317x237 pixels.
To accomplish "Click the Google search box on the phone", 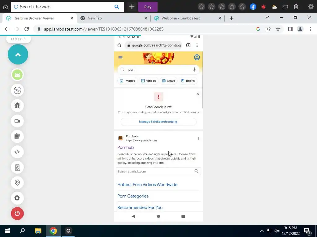I will pyautogui.click(x=158, y=69).
